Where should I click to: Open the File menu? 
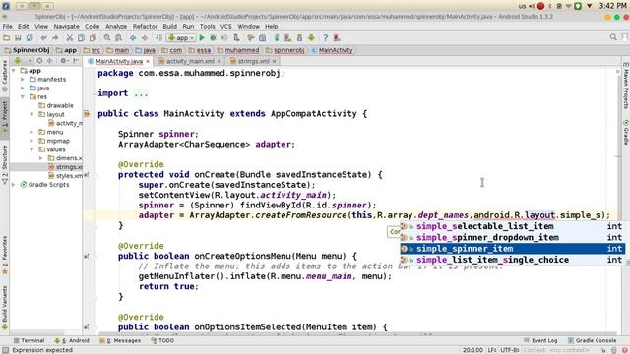tap(7, 27)
